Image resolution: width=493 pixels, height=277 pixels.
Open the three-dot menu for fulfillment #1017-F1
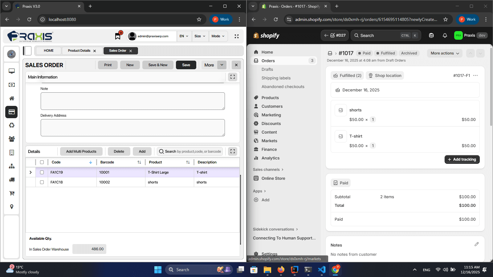(x=475, y=75)
